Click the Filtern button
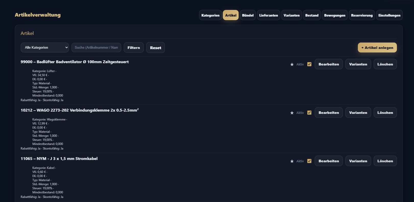The height and width of the screenshot is (202, 414). [134, 48]
